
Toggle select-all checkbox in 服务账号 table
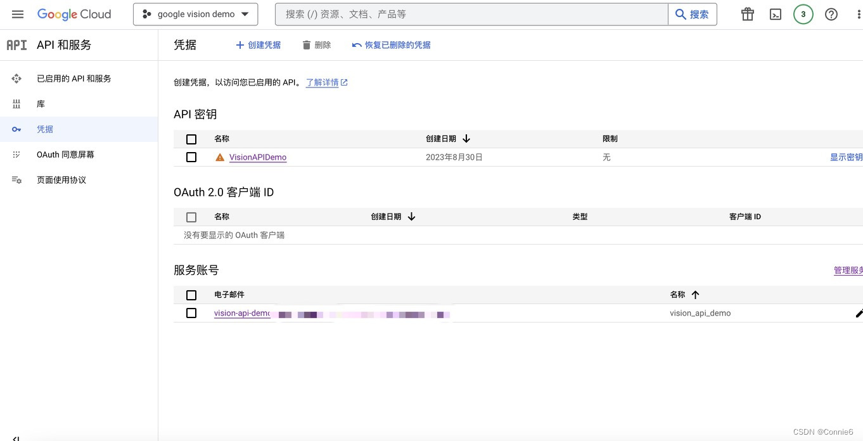[191, 295]
